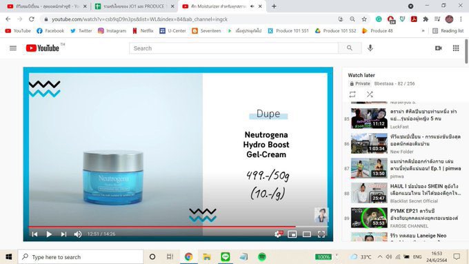Open Spotify from taskbar
The width and height of the screenshot is (469, 264).
(x=262, y=257)
